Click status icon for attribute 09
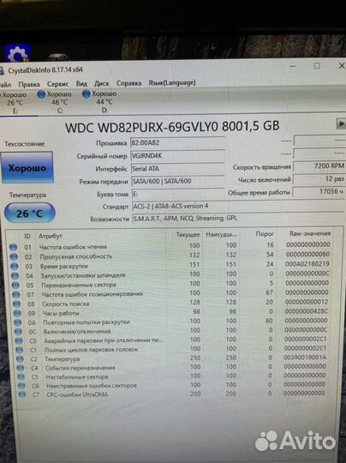 point(17,313)
